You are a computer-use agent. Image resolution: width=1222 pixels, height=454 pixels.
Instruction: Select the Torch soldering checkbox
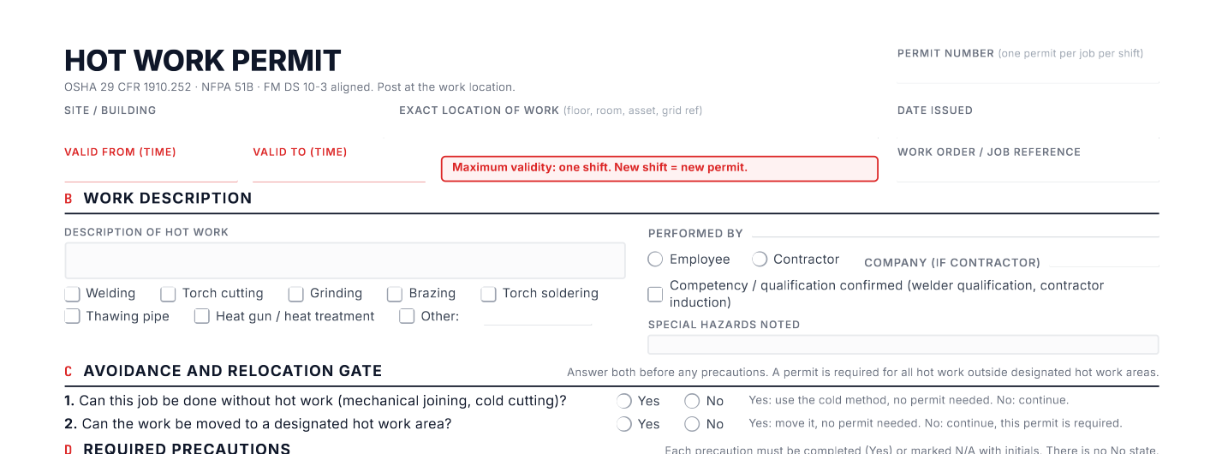click(489, 294)
